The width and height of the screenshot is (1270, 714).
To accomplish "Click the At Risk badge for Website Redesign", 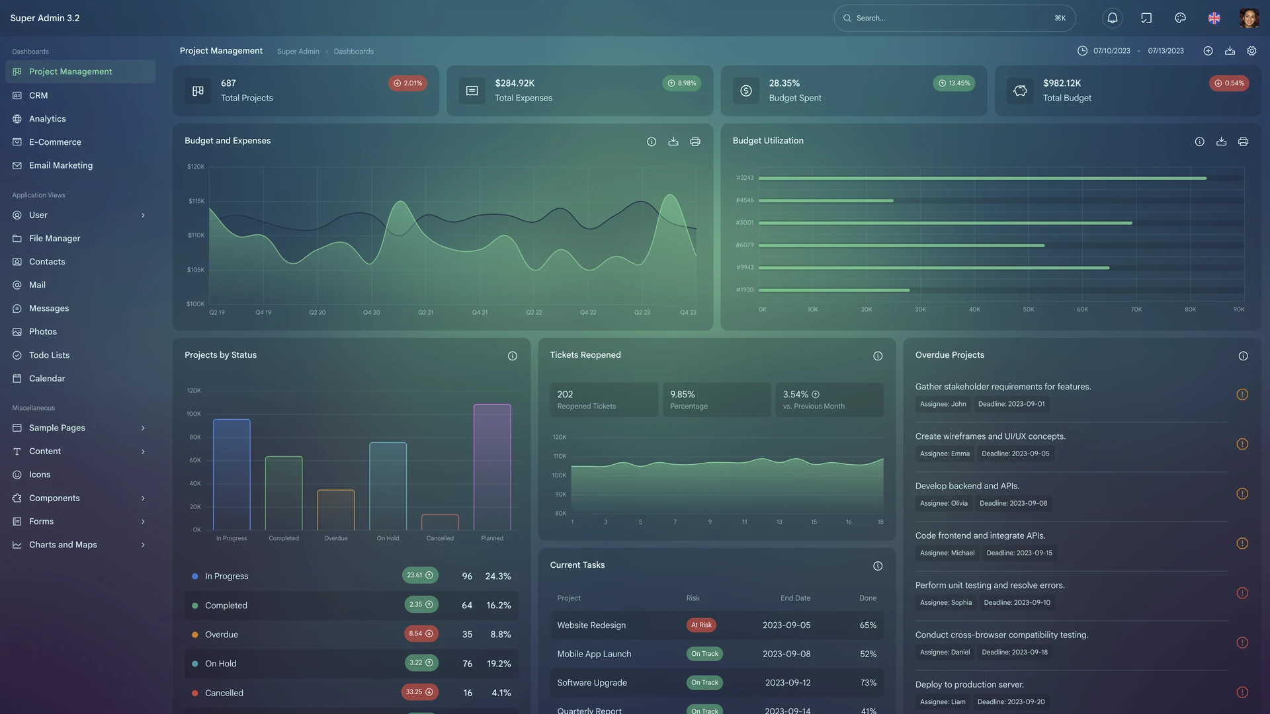I will click(x=701, y=625).
